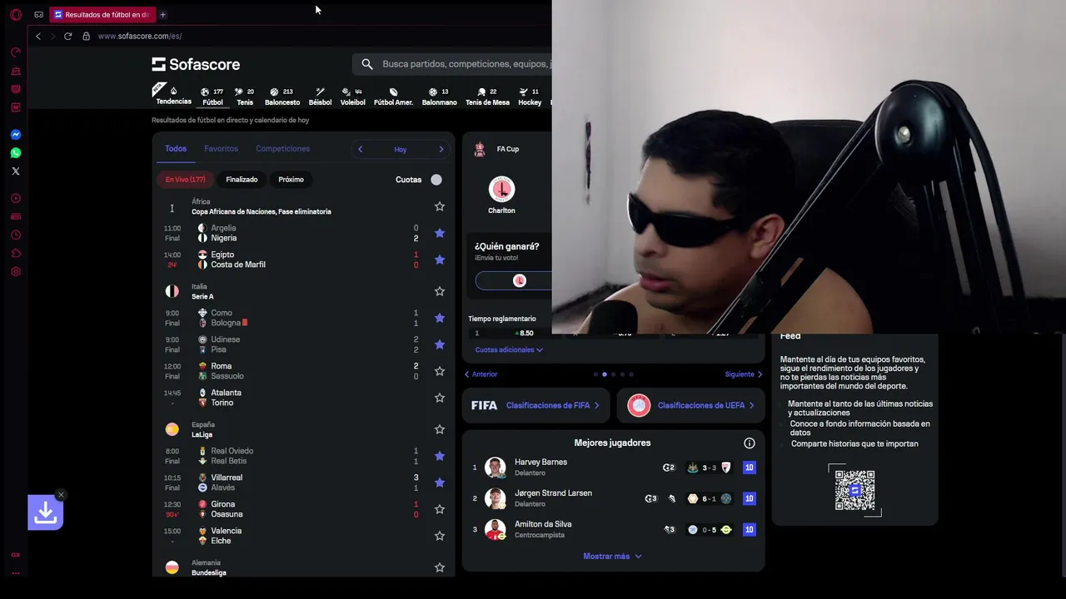Favorite the España LaLiga league star
This screenshot has width=1066, height=599.
tap(440, 429)
